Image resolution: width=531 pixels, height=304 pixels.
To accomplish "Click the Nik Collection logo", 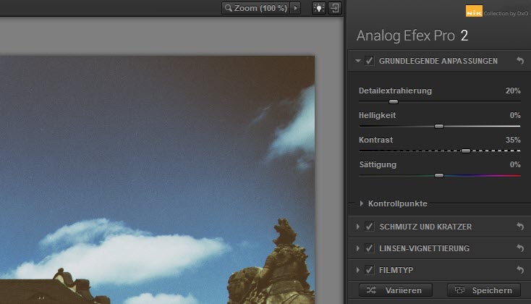I will tap(474, 11).
